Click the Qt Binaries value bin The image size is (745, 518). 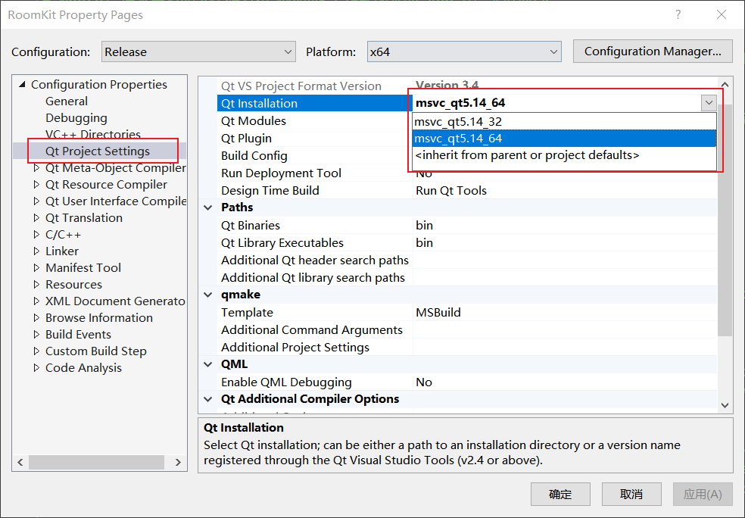[424, 225]
